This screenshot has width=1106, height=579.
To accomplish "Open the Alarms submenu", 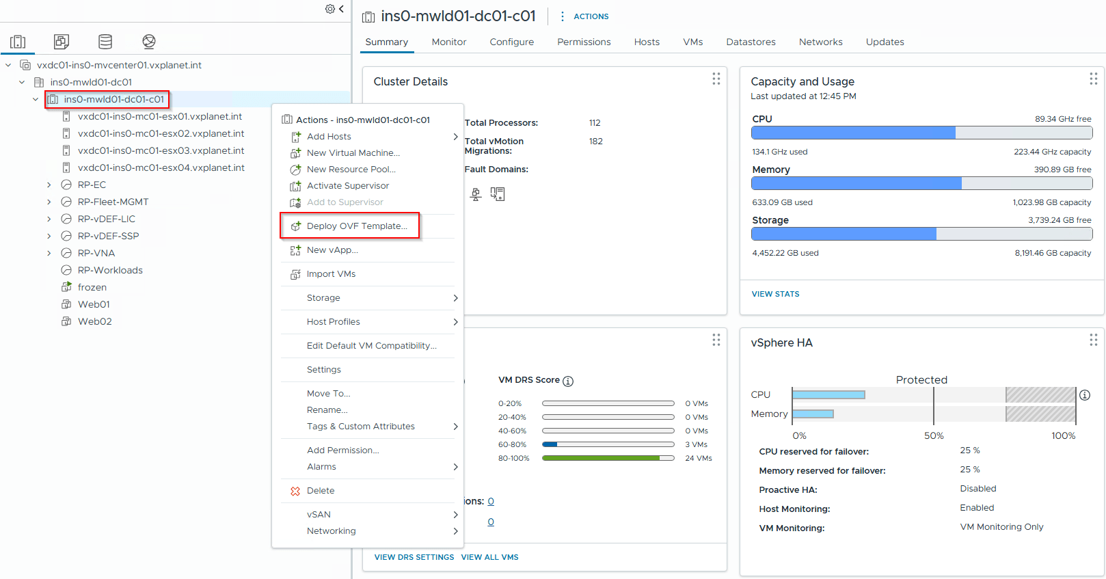I will tap(368, 467).
